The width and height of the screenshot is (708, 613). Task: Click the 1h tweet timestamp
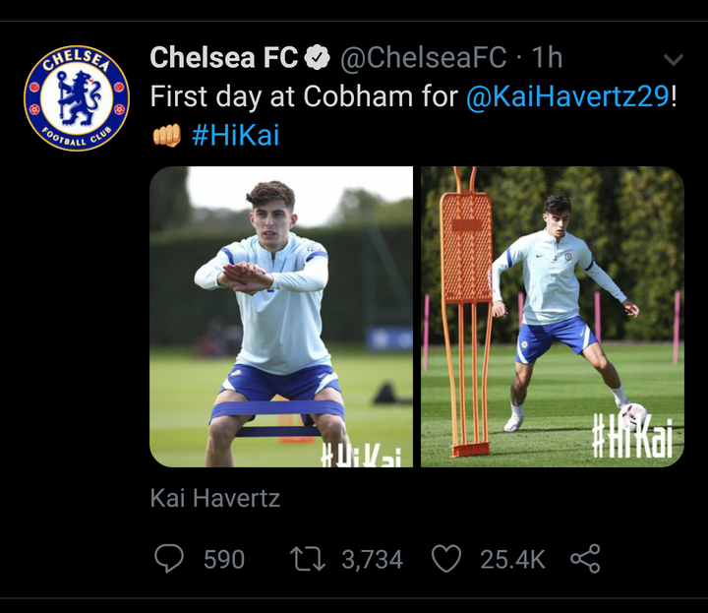click(x=546, y=58)
